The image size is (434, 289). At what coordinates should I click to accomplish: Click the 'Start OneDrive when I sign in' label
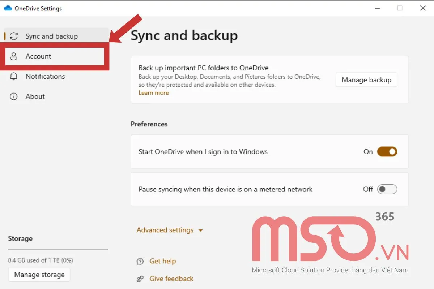click(203, 152)
